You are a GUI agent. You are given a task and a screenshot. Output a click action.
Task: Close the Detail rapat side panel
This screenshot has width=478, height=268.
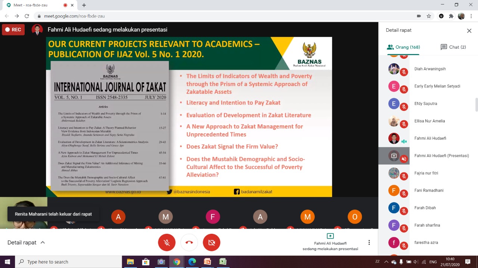(x=469, y=31)
